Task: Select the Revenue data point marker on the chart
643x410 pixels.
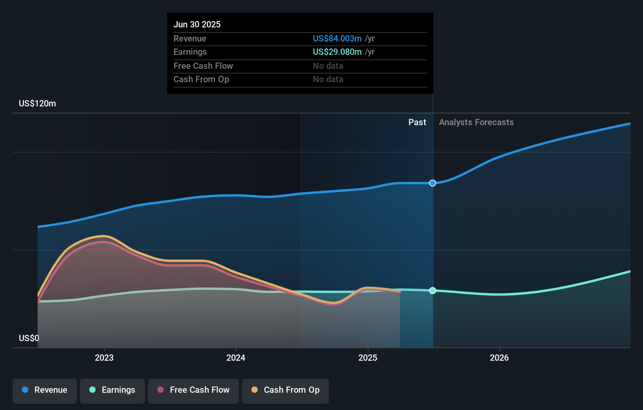Action: [x=432, y=183]
